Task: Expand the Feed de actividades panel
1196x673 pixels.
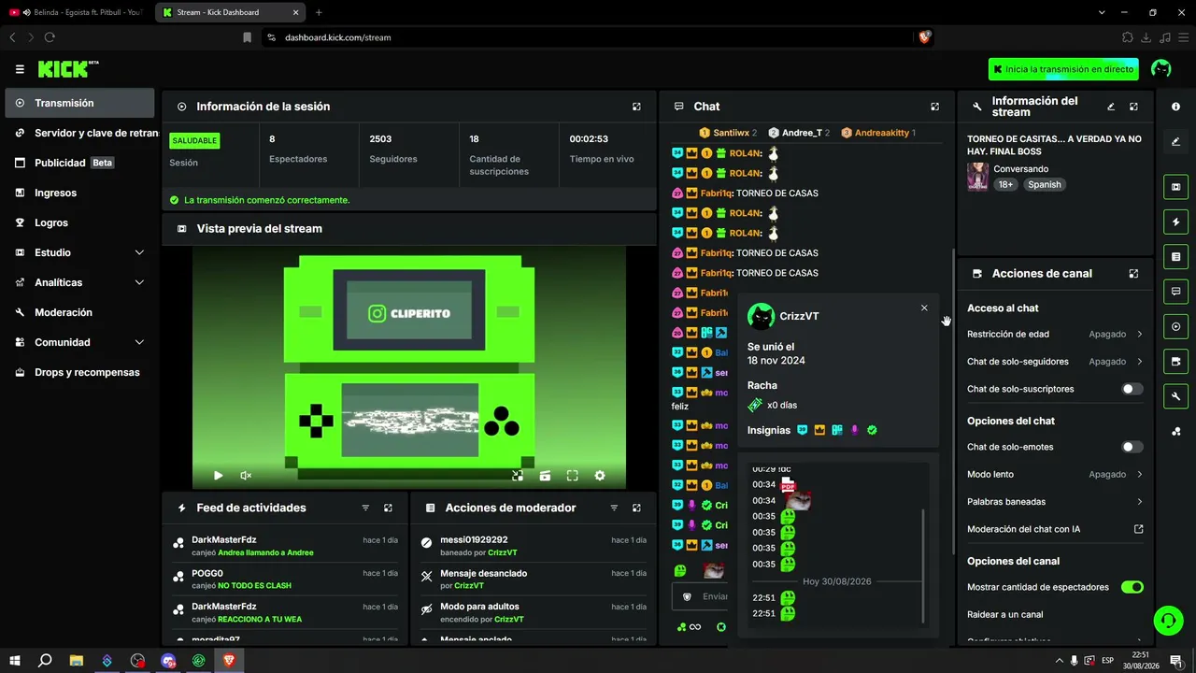Action: pyautogui.click(x=388, y=508)
